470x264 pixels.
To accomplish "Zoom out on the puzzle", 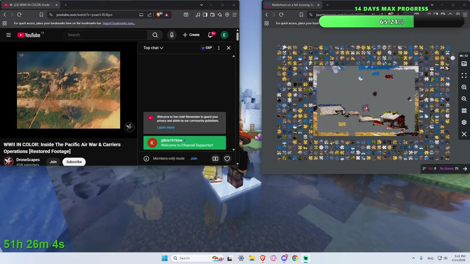I will (x=464, y=99).
